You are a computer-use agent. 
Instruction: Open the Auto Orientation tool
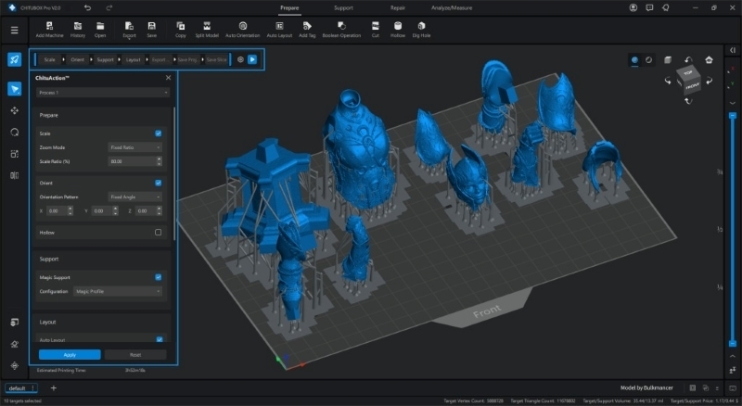click(x=242, y=26)
